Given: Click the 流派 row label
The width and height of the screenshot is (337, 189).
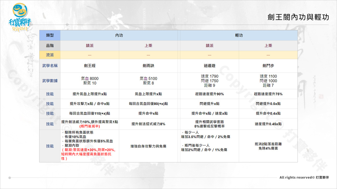Looking at the screenshot, I should [50, 55].
